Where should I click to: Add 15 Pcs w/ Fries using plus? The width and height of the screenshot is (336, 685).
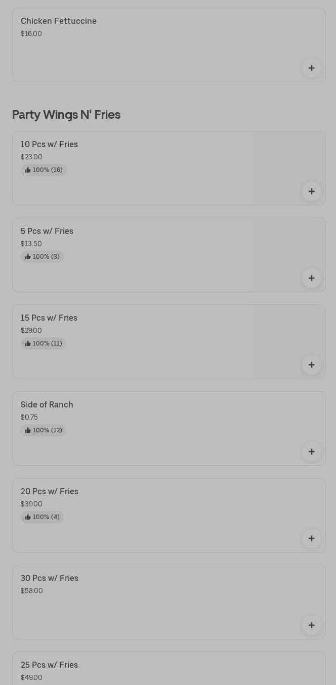(311, 365)
